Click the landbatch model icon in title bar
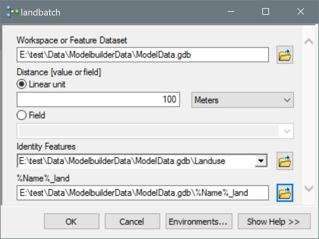 (x=12, y=12)
